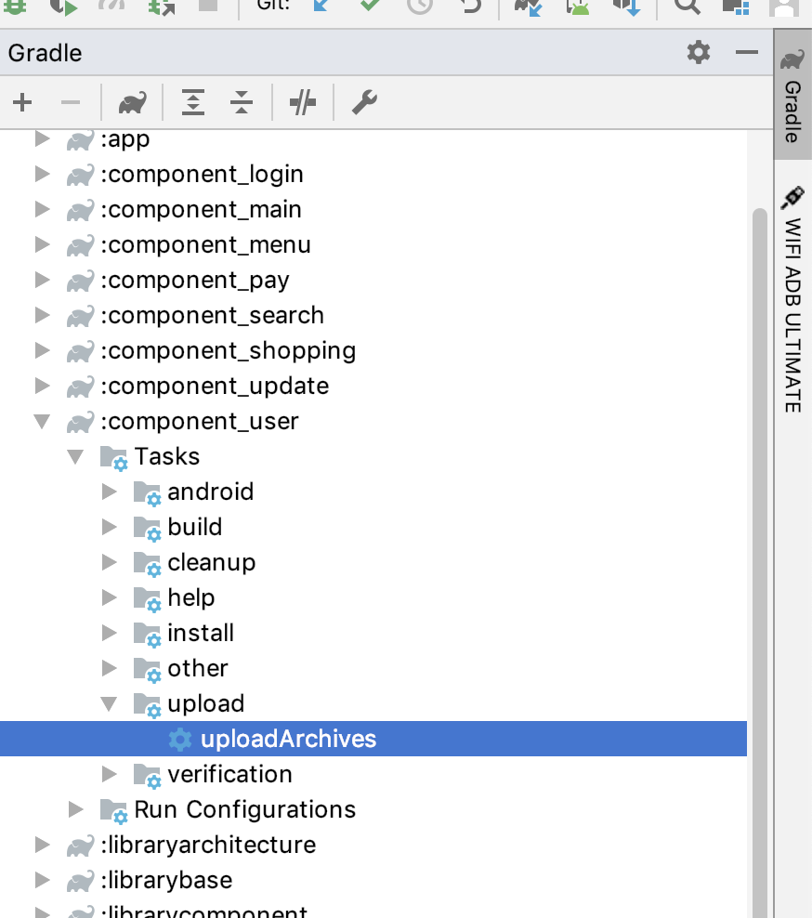Click the Search Everywhere magnifier icon
812x918 pixels.
[x=687, y=6]
